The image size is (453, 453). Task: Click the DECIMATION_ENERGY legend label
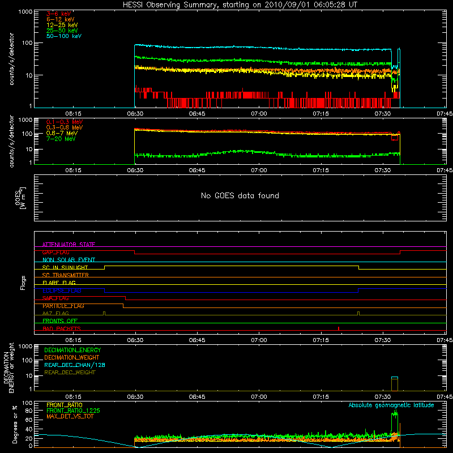coord(72,350)
